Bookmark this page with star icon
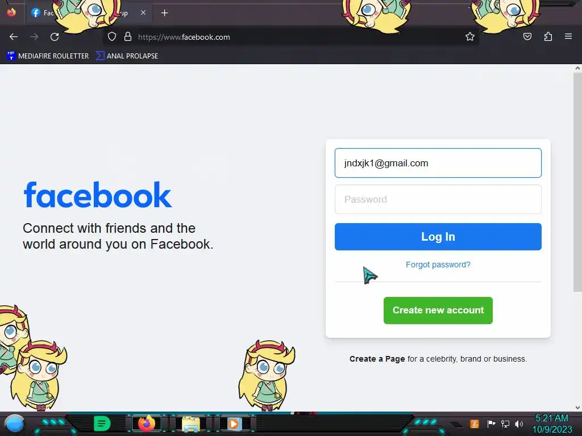The height and width of the screenshot is (436, 582). (470, 37)
